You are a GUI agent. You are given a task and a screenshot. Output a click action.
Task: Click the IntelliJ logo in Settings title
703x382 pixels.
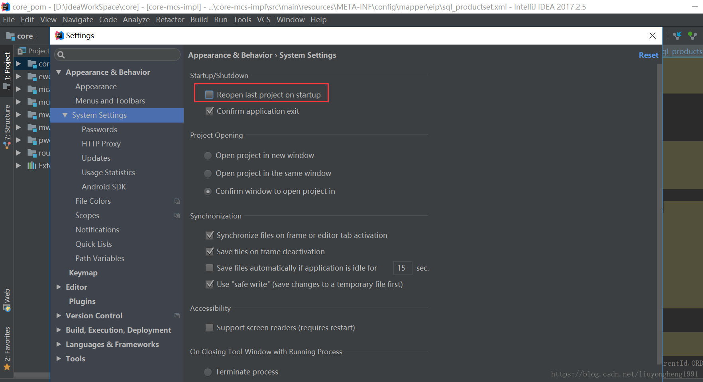click(59, 35)
